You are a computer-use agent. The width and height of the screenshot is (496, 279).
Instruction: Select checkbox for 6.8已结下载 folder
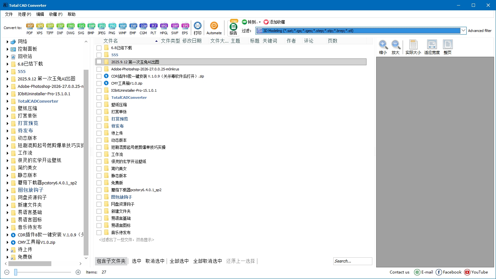(99, 48)
